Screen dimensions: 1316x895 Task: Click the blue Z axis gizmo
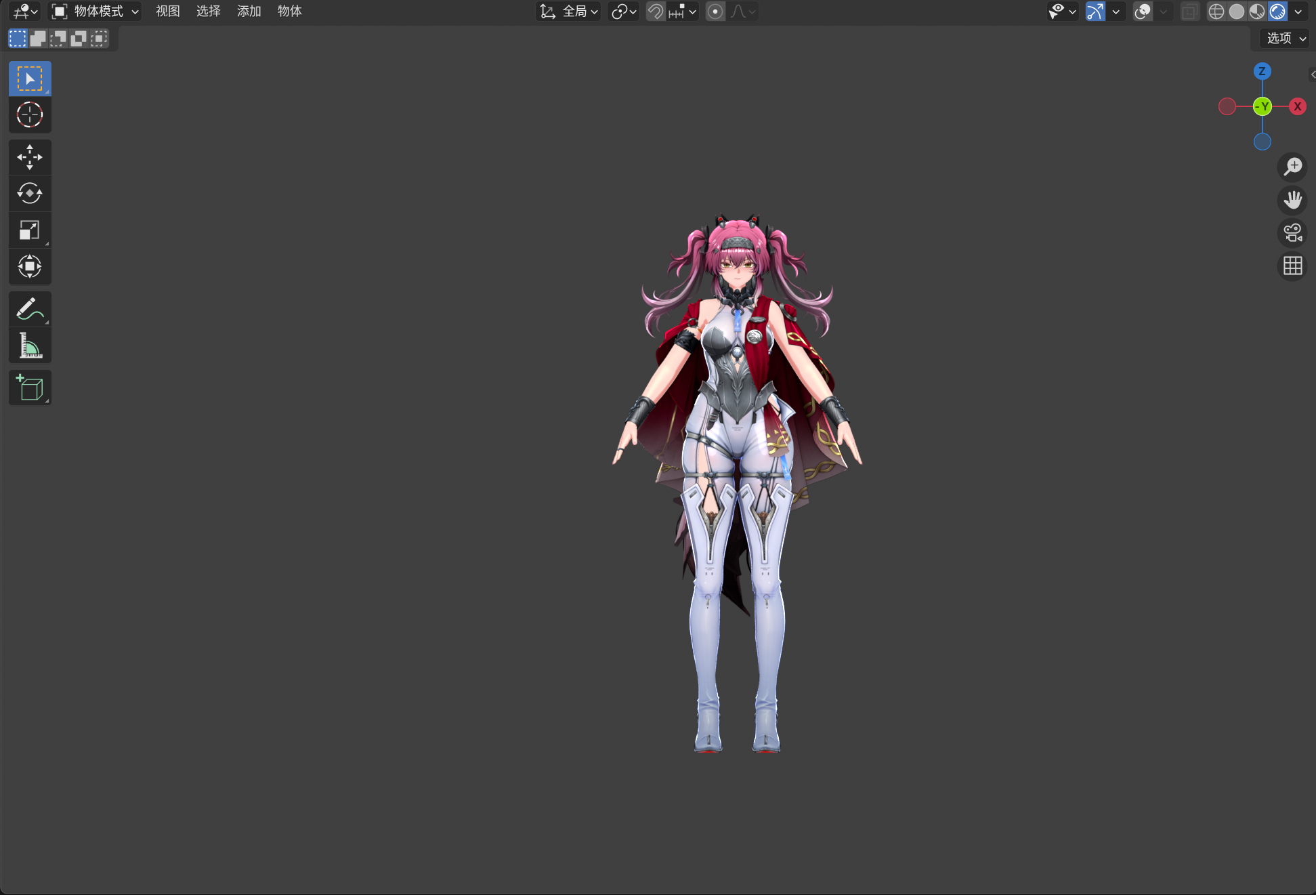tap(1262, 71)
